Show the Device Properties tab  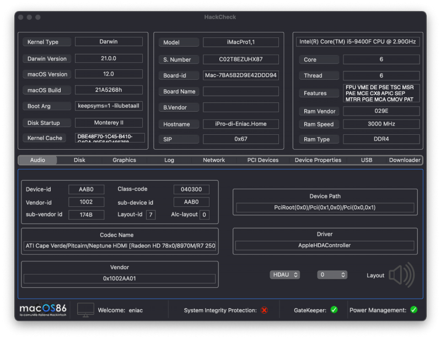pyautogui.click(x=318, y=160)
